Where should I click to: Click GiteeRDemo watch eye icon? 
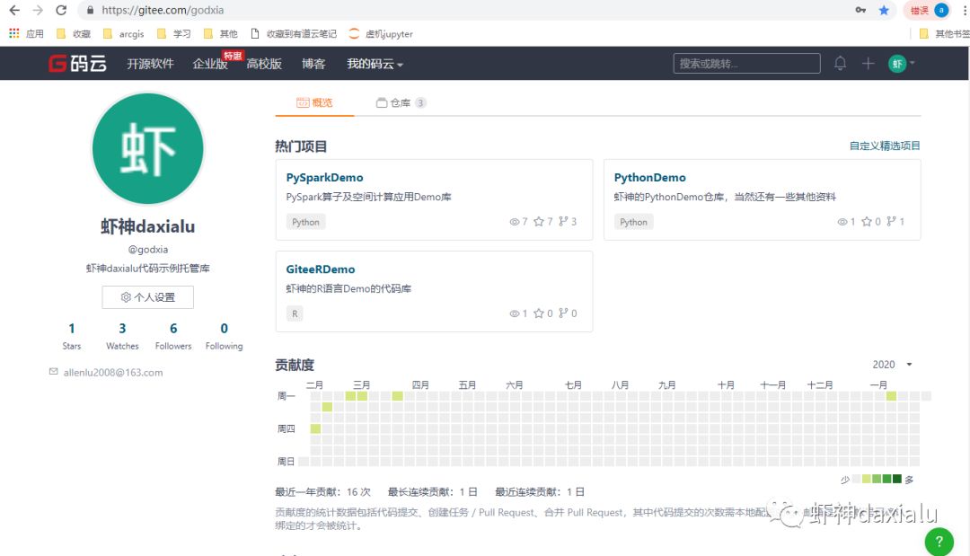pos(514,313)
